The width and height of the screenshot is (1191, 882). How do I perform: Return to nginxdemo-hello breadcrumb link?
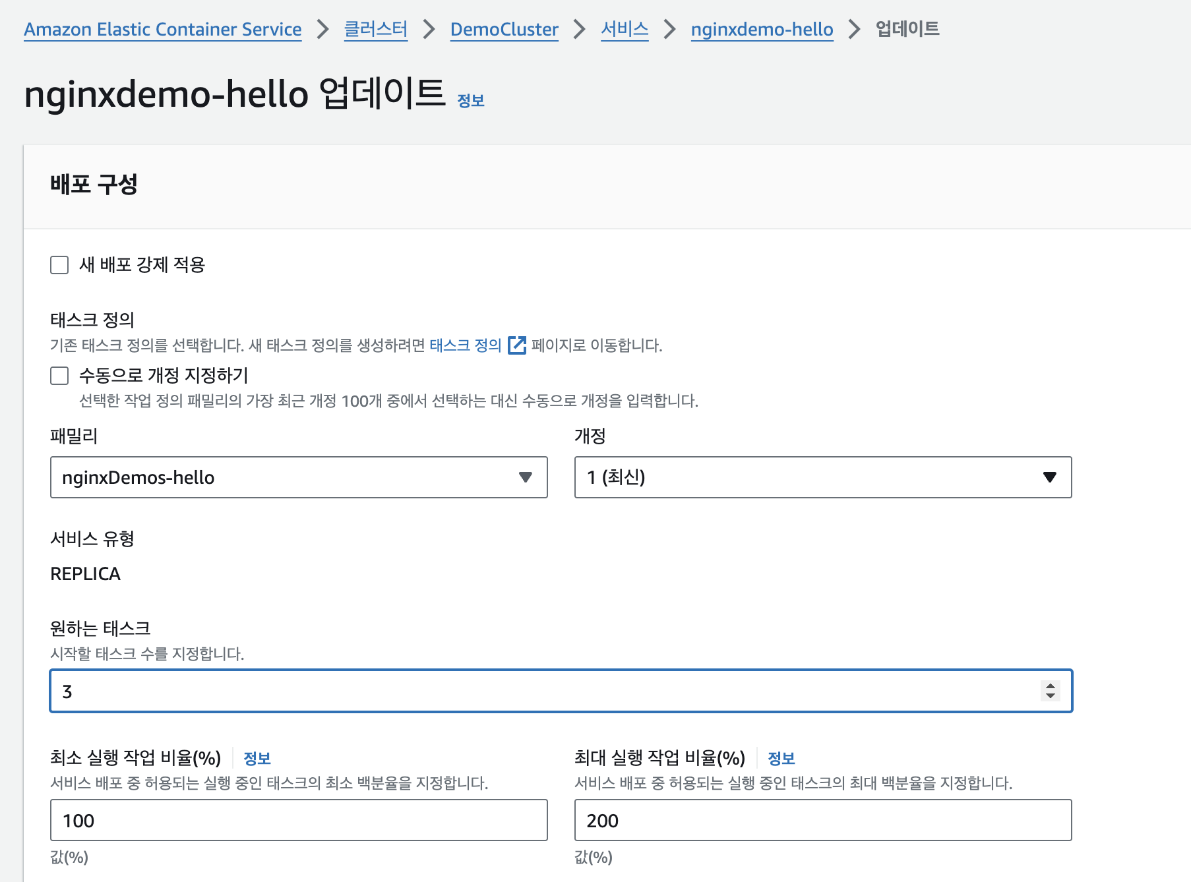click(762, 30)
